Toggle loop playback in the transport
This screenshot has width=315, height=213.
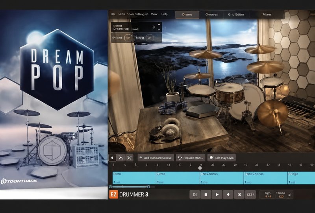[x=195, y=195]
